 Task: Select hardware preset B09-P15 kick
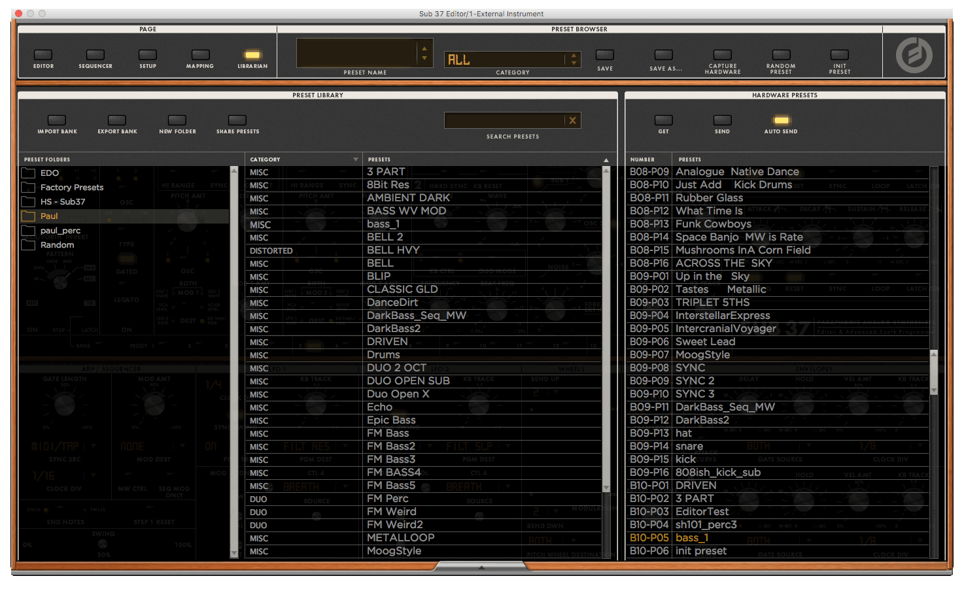(x=778, y=460)
